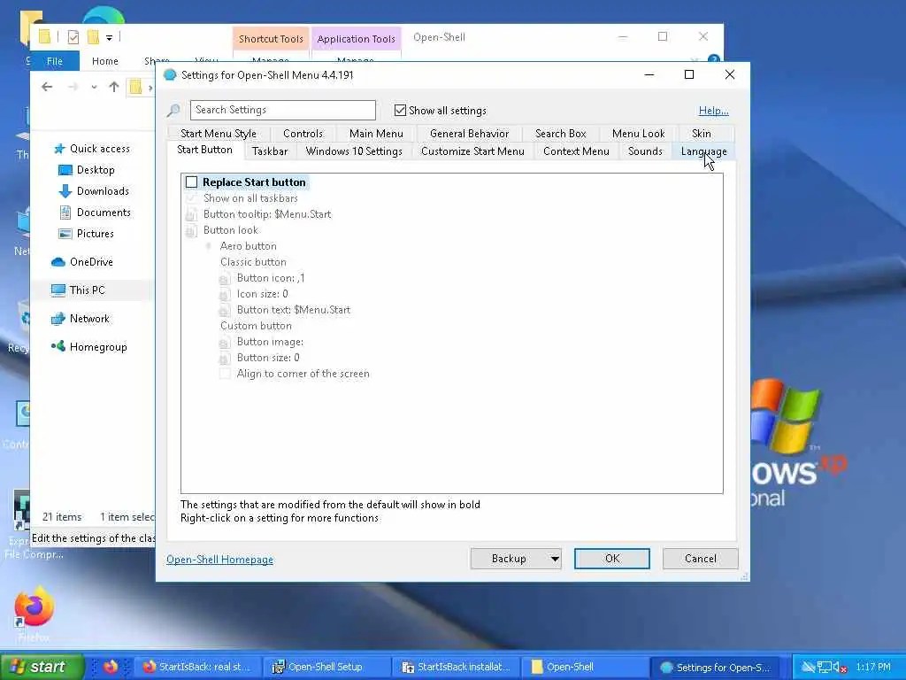This screenshot has width=906, height=680.
Task: Click the Icon size setting icon
Action: coord(224,294)
